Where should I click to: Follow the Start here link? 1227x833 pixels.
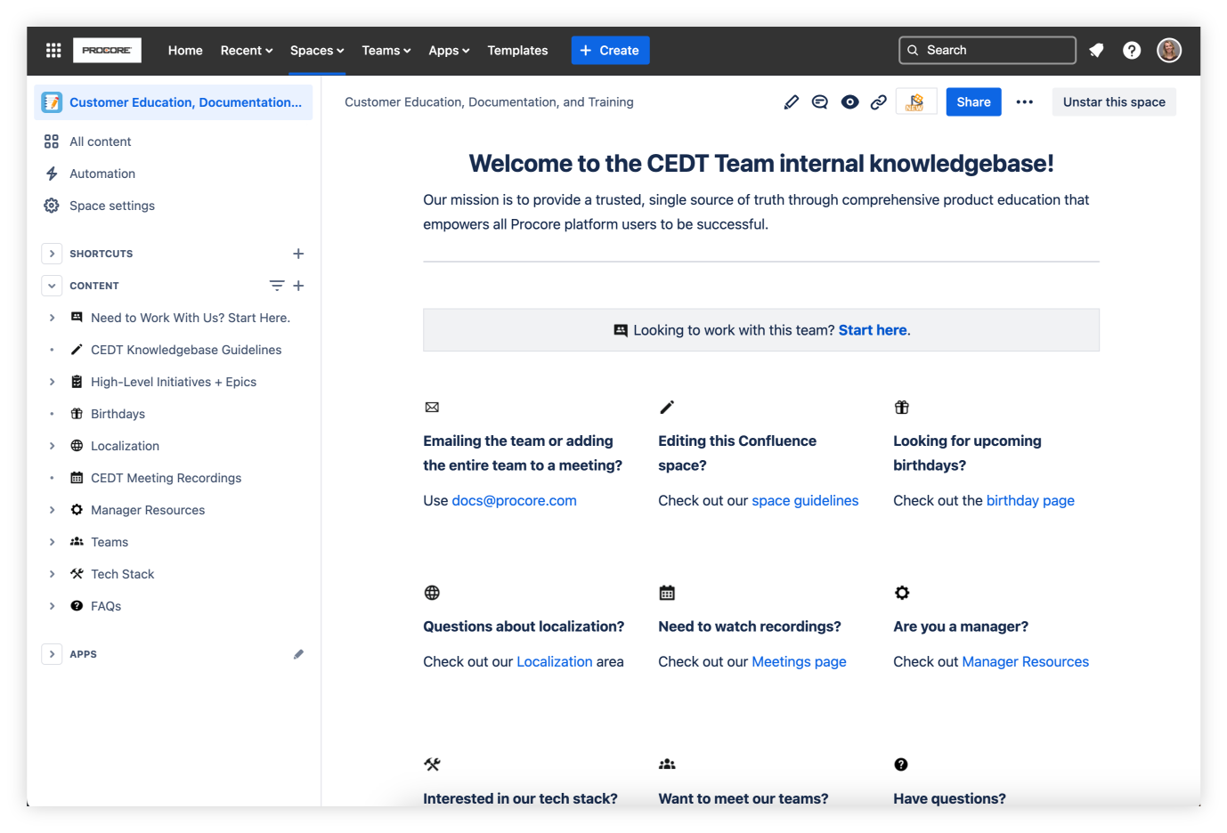(x=873, y=330)
